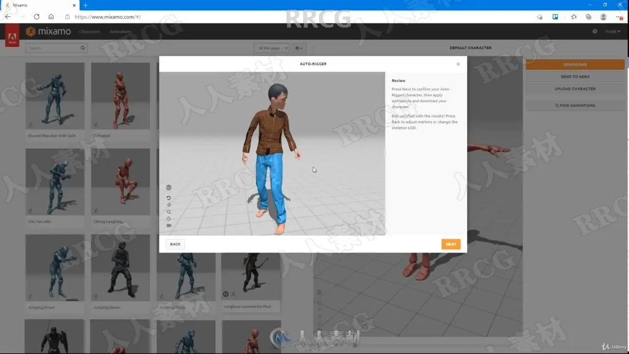Click the UPLOAD CHARACTER button
The image size is (629, 354).
[575, 89]
